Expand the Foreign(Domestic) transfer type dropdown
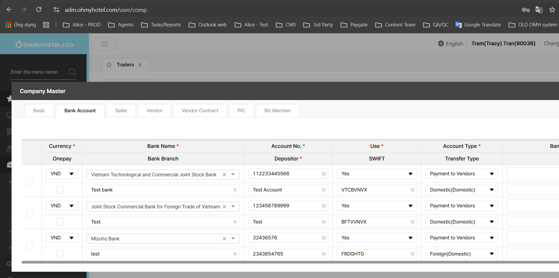The width and height of the screenshot is (559, 278). tap(461, 254)
